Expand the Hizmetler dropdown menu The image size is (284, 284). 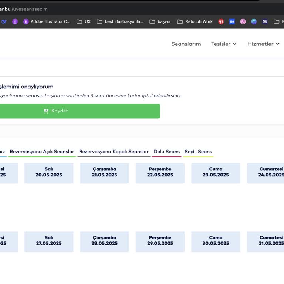tap(264, 44)
